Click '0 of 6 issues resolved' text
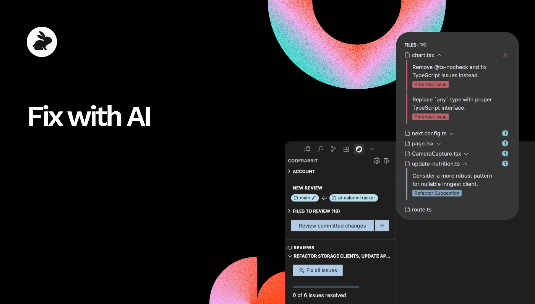Screen dimensions: 535x304 pos(319,295)
